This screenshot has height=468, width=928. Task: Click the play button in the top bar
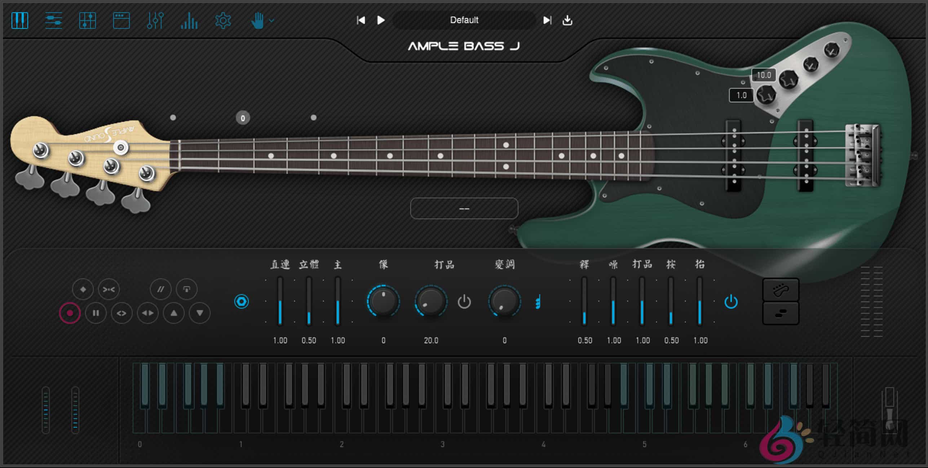[x=381, y=20]
